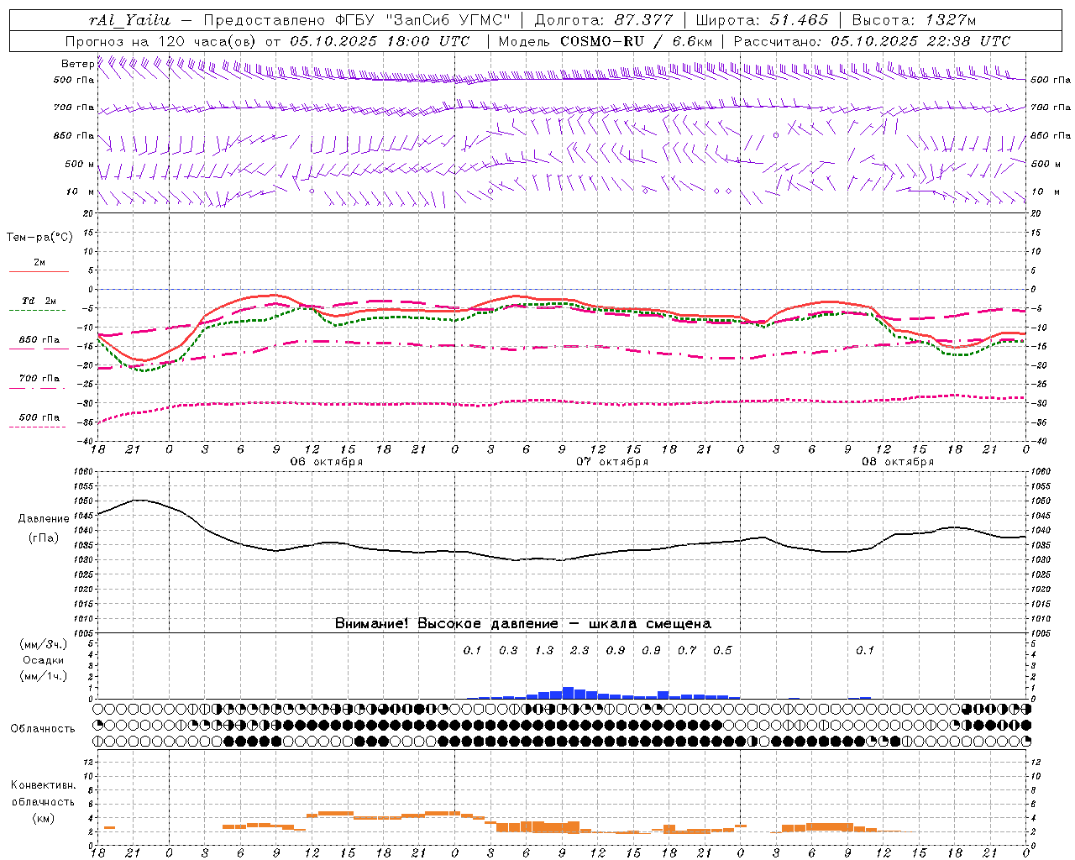The height and width of the screenshot is (860, 1075).
Task: Click the Давление axis label
Action: click(43, 519)
